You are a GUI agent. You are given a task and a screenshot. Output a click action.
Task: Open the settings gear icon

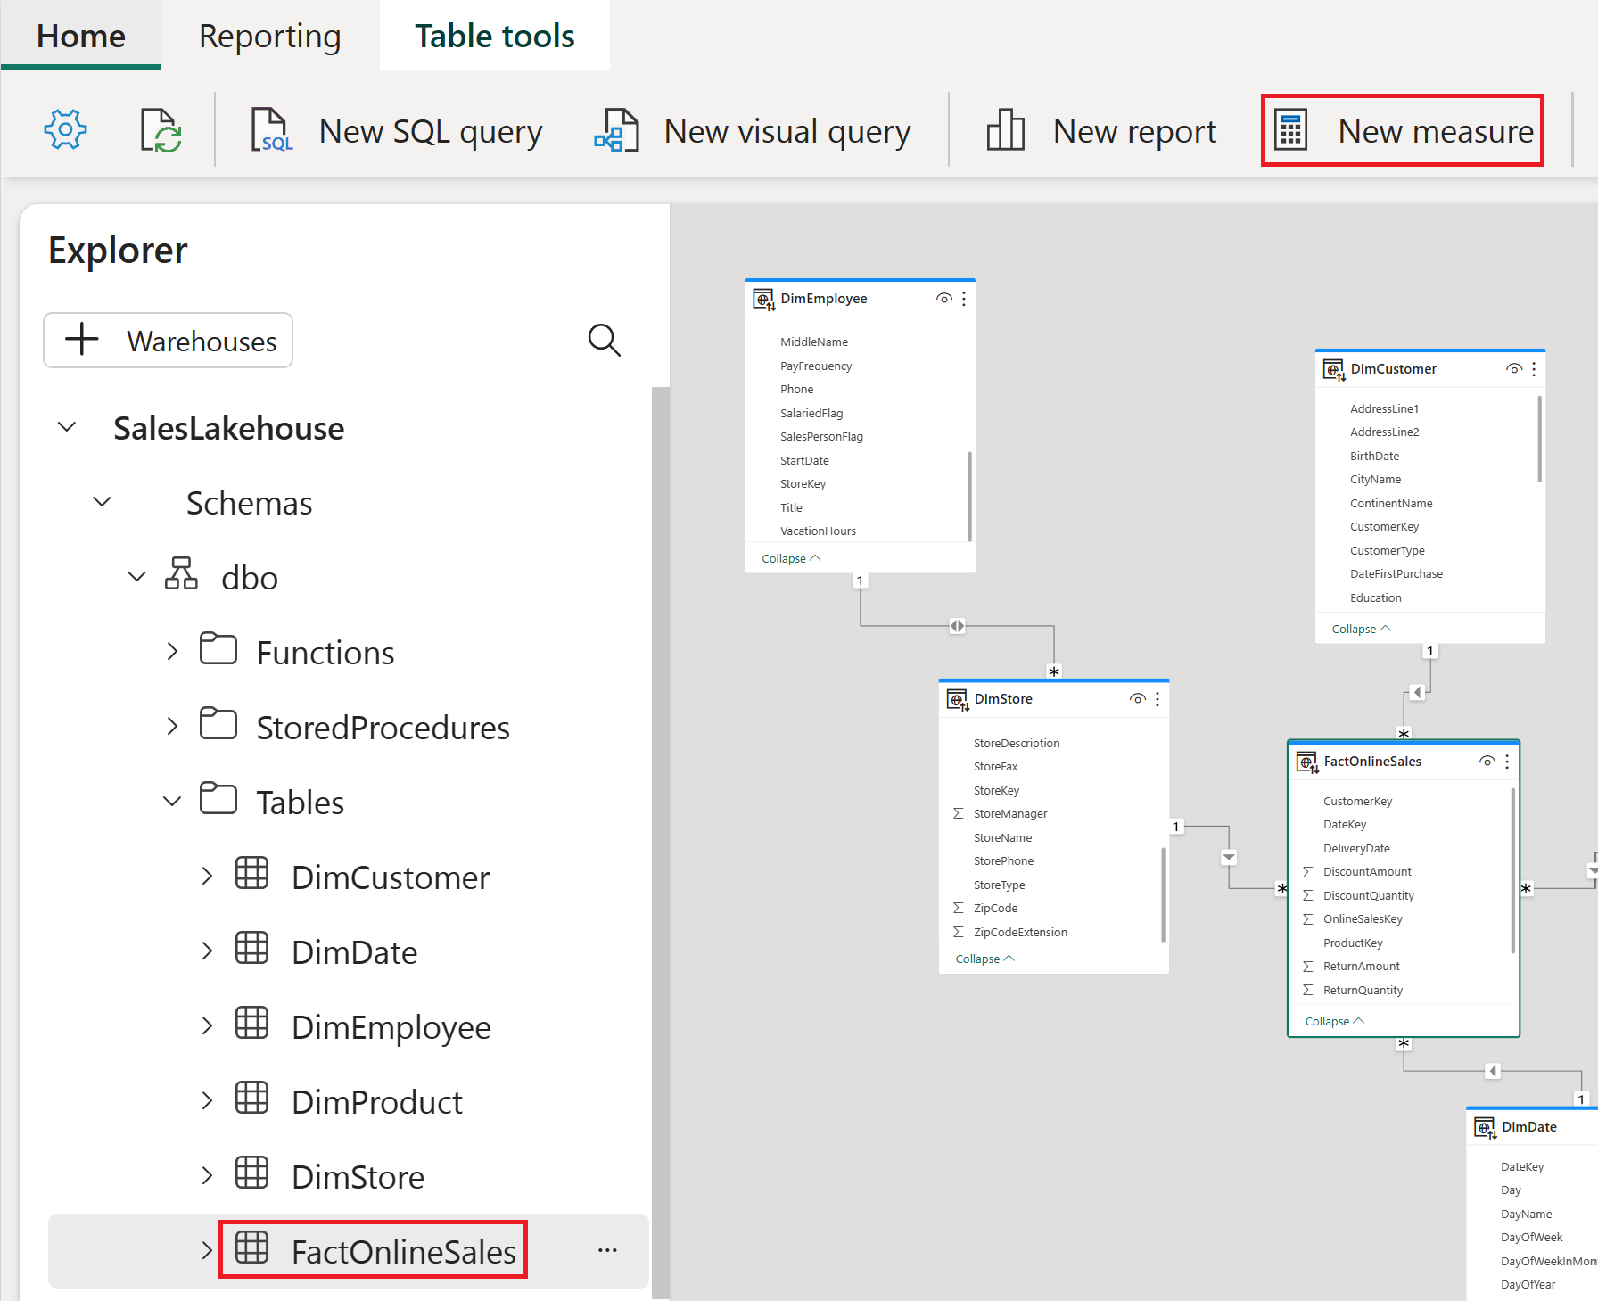pos(65,130)
